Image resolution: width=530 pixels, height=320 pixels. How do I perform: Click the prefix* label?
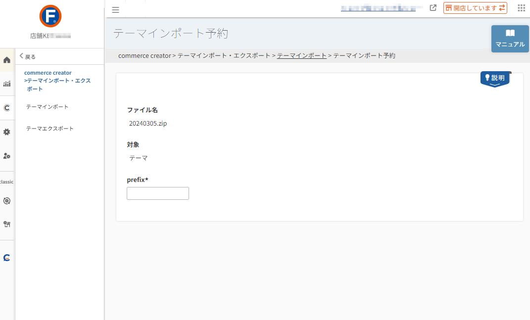(138, 180)
